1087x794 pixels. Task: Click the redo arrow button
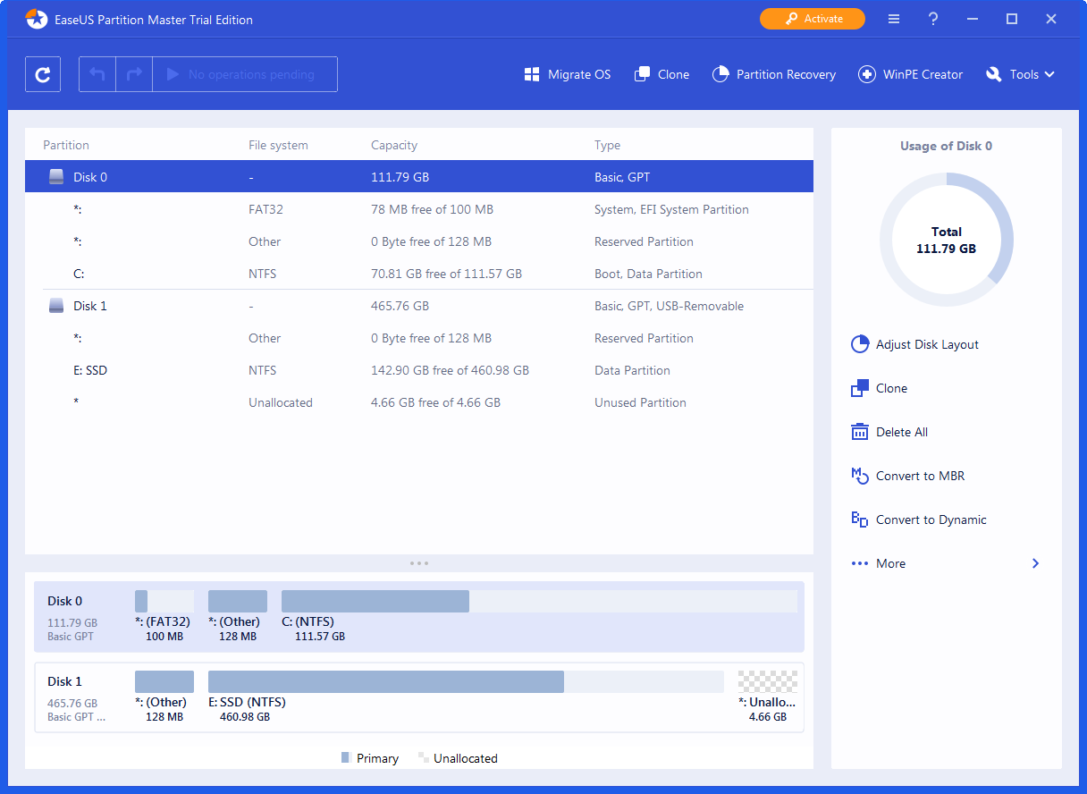click(x=134, y=74)
